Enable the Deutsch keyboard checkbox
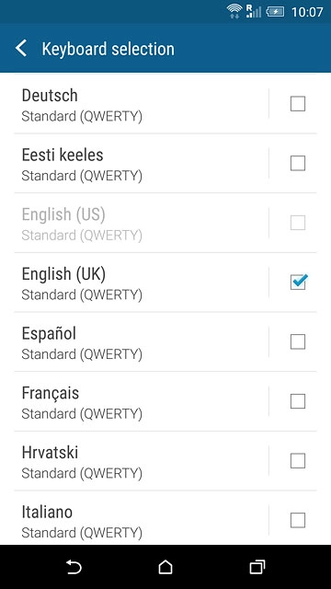Image resolution: width=331 pixels, height=589 pixels. pos(298,104)
